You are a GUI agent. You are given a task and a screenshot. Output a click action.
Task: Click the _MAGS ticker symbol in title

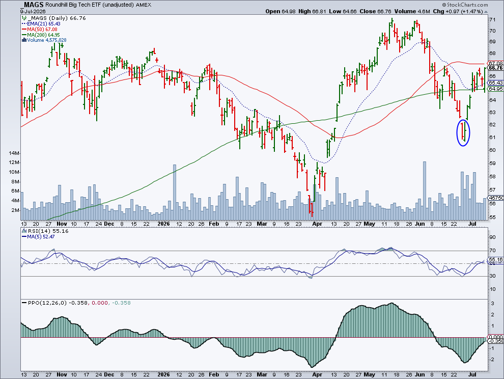point(32,5)
